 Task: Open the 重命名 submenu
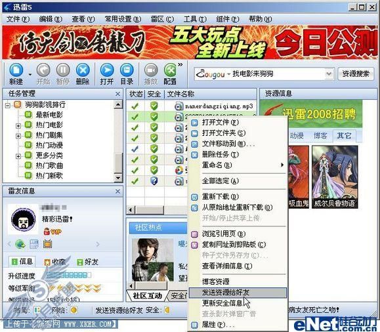tap(238, 165)
